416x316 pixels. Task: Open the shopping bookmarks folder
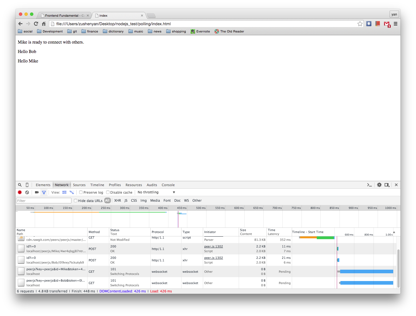tap(176, 31)
